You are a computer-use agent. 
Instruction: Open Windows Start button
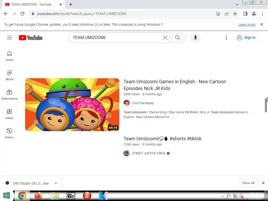[x=7, y=196]
